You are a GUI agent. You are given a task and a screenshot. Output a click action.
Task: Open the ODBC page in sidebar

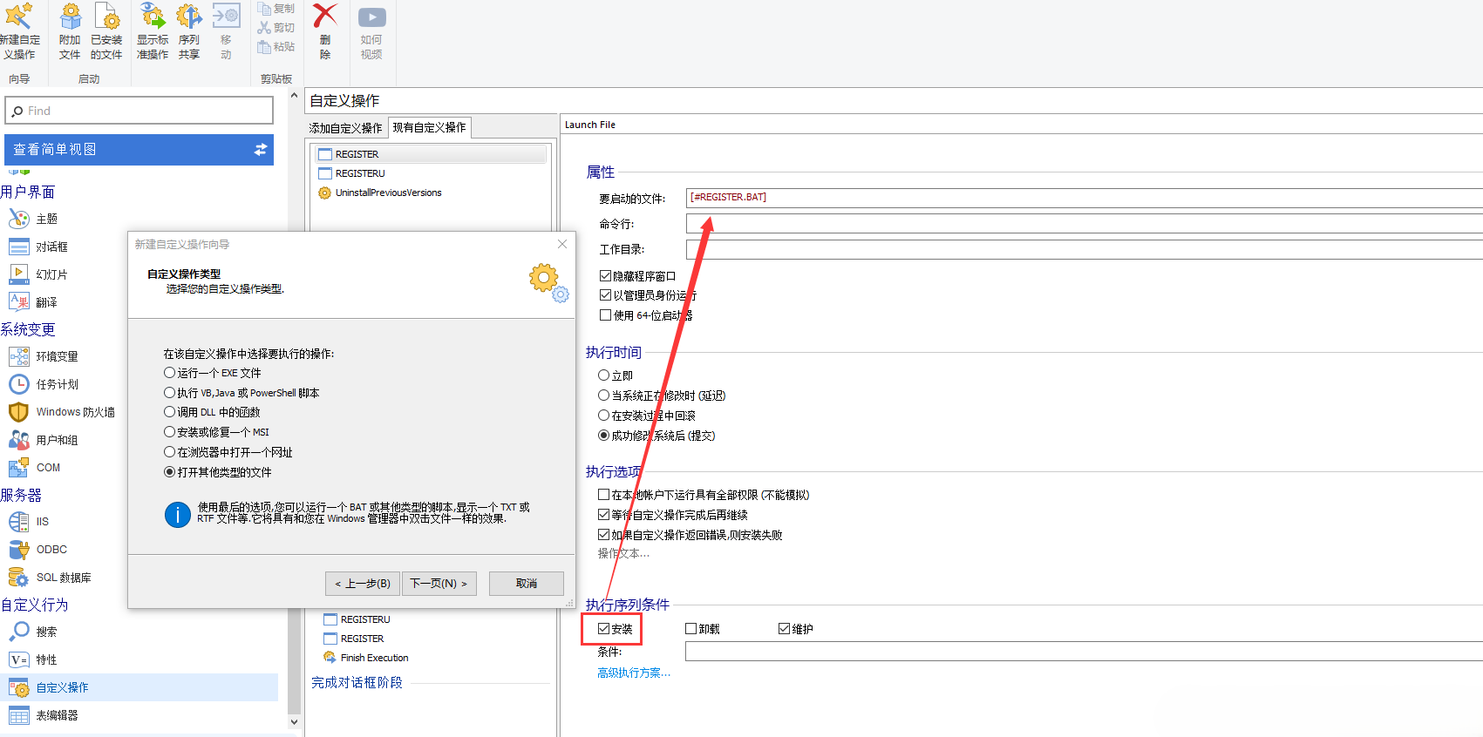pyautogui.click(x=37, y=550)
